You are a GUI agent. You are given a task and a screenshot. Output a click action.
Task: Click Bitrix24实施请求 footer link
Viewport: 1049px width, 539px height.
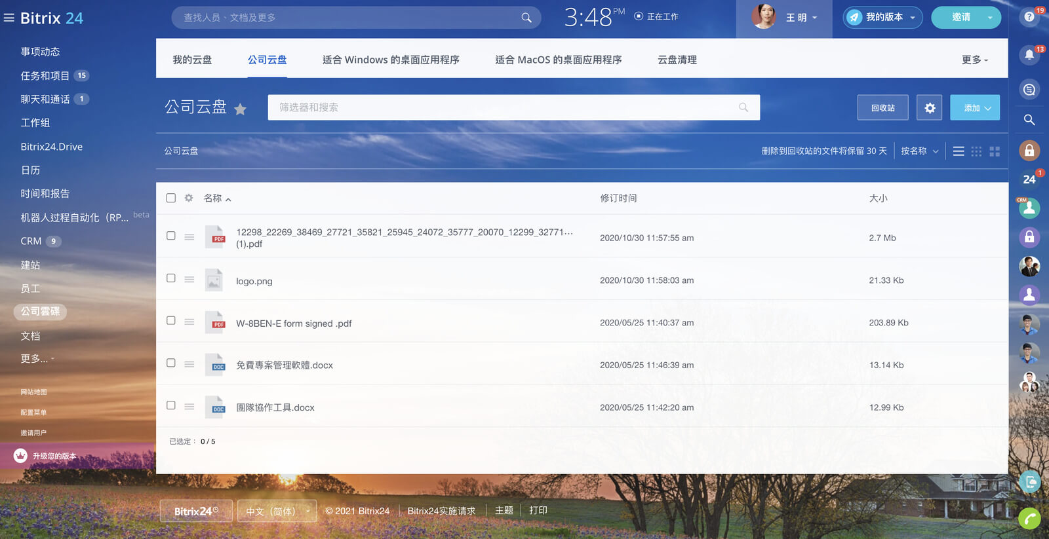[441, 511]
